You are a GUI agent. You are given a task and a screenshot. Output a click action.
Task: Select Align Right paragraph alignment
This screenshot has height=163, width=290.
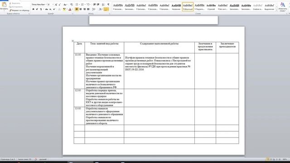(x=84, y=9)
